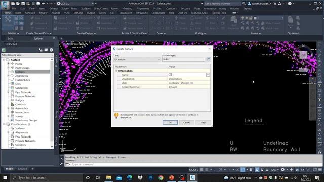Click the MODEL space status bar button
The width and height of the screenshot is (324, 182).
[x=193, y=170]
